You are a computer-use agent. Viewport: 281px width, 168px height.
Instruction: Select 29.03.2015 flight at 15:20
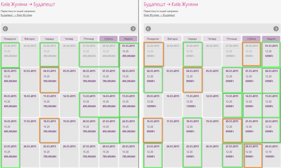tap(128, 155)
